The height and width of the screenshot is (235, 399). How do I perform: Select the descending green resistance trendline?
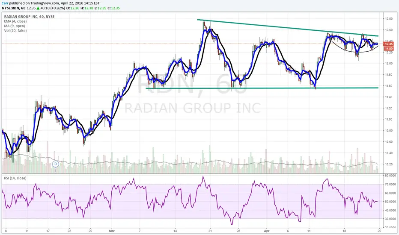[288, 28]
